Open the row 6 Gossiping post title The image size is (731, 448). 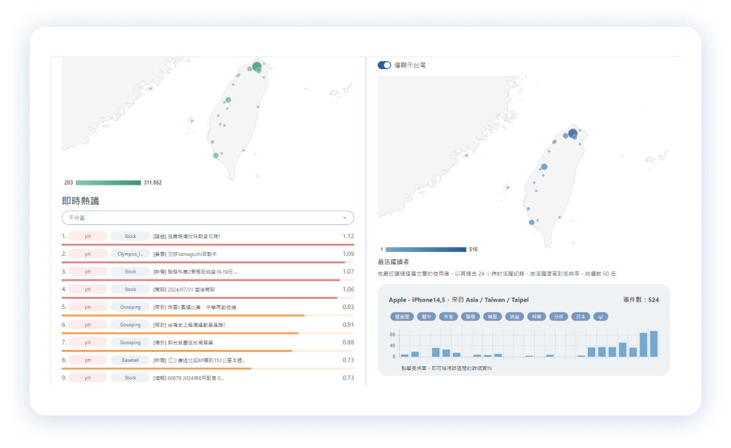pyautogui.click(x=189, y=325)
